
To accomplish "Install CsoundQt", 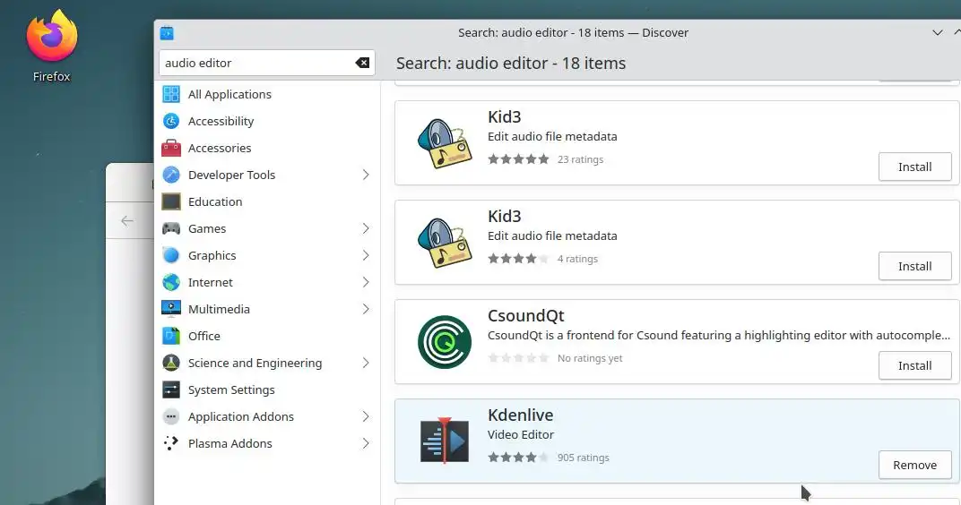I will coord(914,365).
